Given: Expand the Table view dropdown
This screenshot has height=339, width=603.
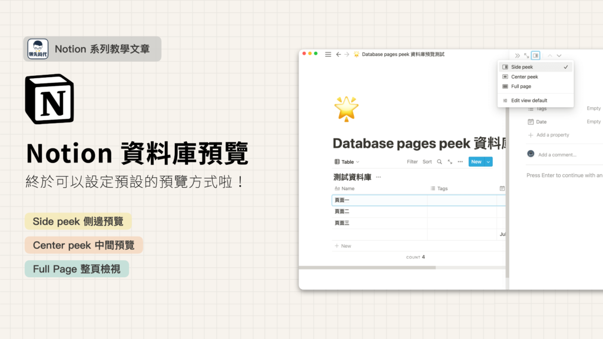Looking at the screenshot, I should (x=347, y=162).
